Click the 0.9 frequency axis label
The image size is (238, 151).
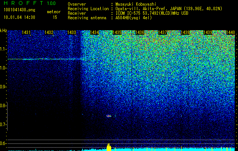(3, 87)
